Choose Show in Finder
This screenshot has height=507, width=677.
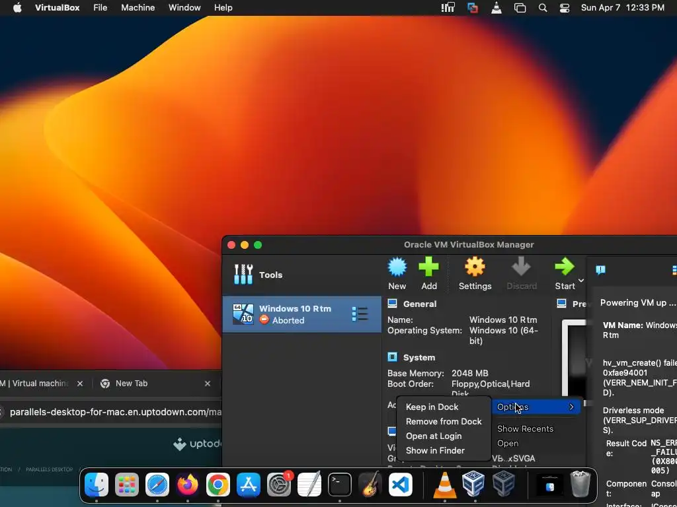pyautogui.click(x=435, y=450)
